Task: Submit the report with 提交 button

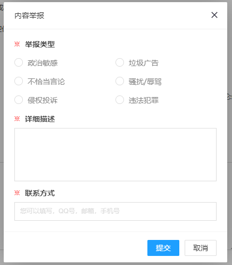Action: [163, 248]
